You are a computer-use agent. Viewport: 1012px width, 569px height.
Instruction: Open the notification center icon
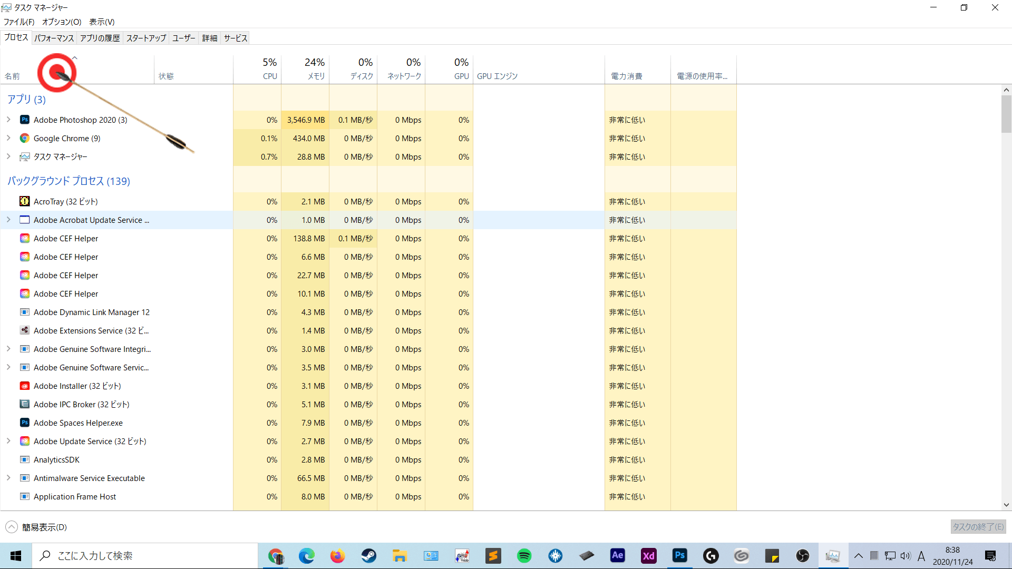pyautogui.click(x=990, y=556)
